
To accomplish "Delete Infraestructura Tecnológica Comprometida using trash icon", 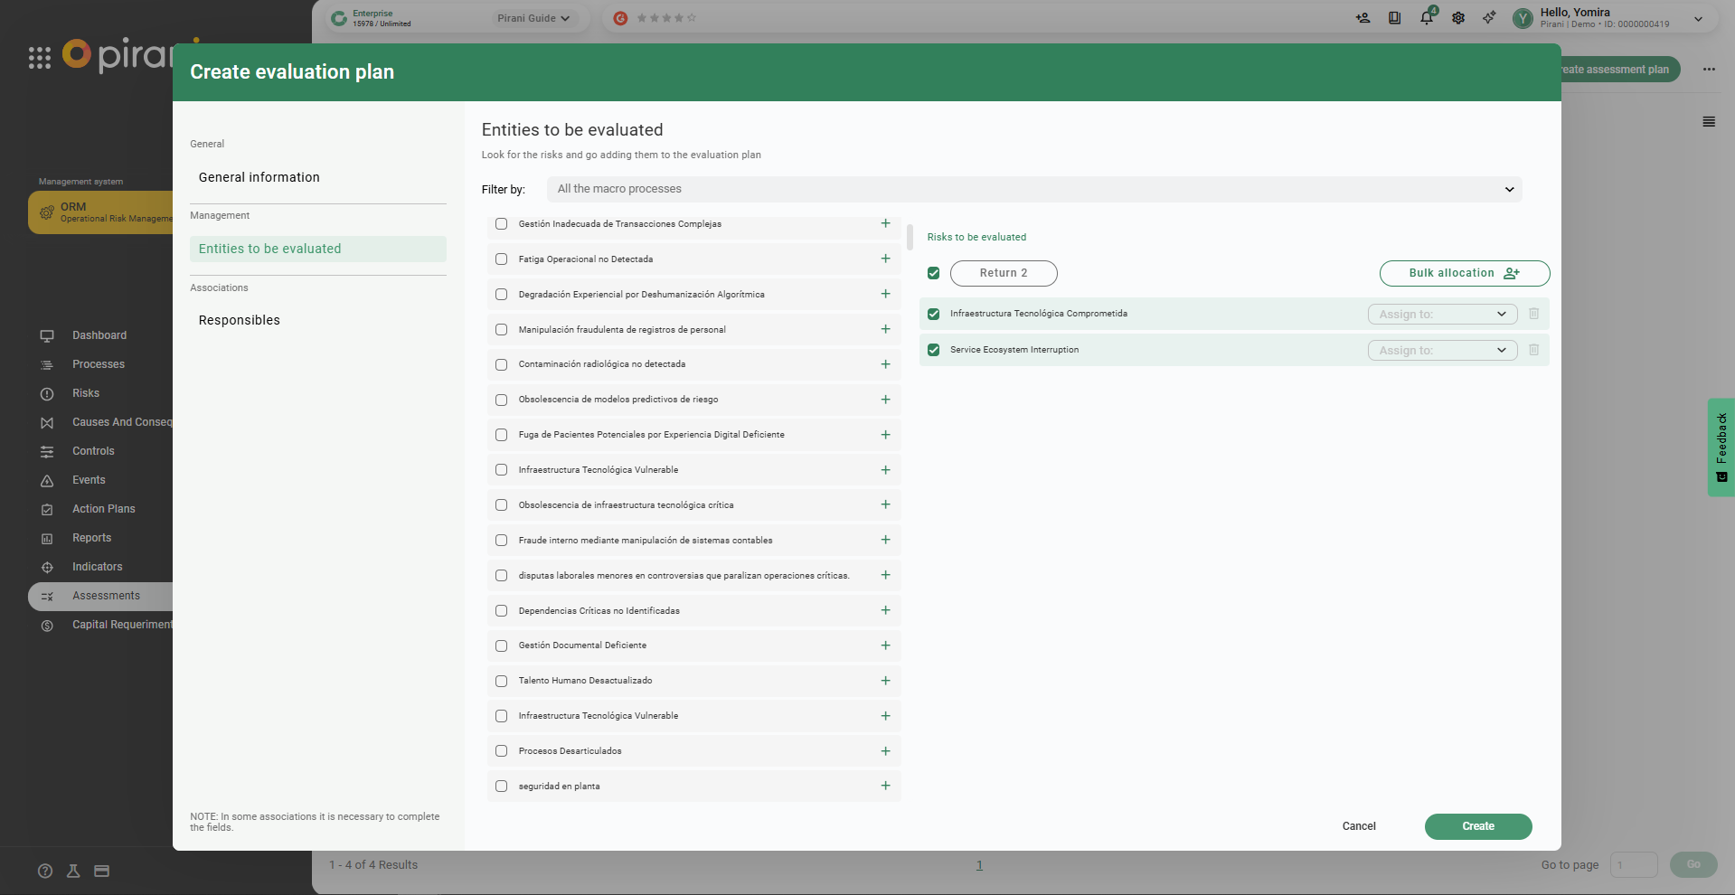I will (1533, 314).
